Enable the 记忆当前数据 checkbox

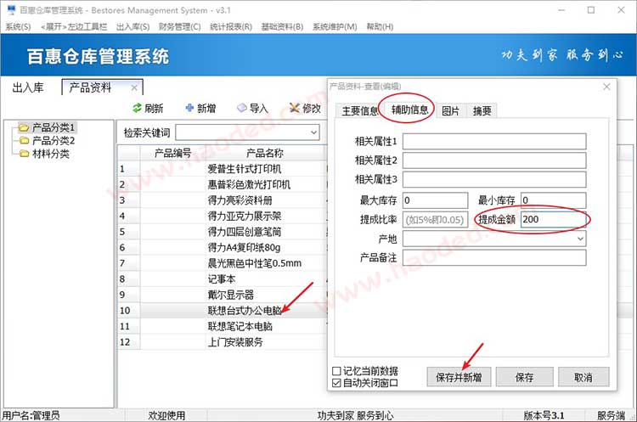tap(337, 371)
